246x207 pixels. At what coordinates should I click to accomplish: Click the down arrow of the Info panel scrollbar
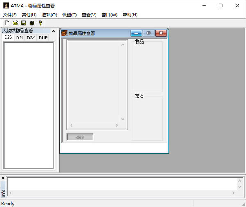pyautogui.click(x=239, y=187)
